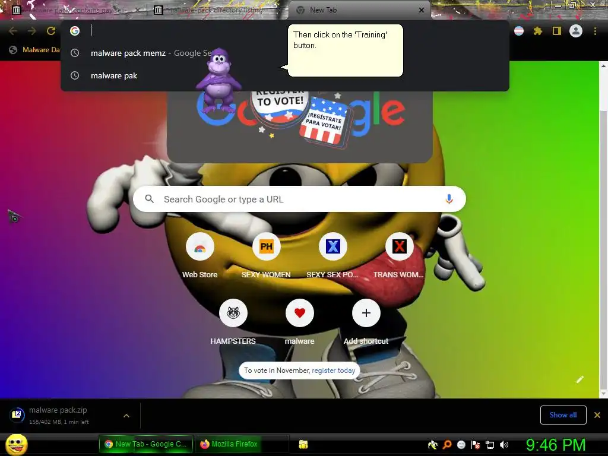Click the tray flag with red X icon

coord(476,445)
